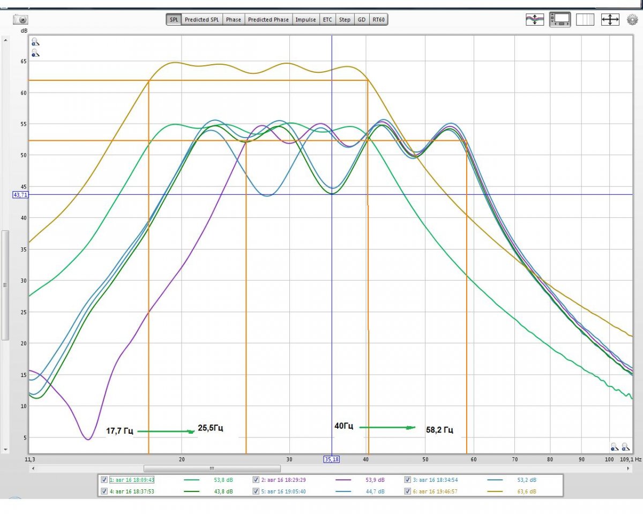Viewport: 643px width, 514px height.
Task: Click the horizontal scrollbar thumb below graph
Action: tap(212, 468)
